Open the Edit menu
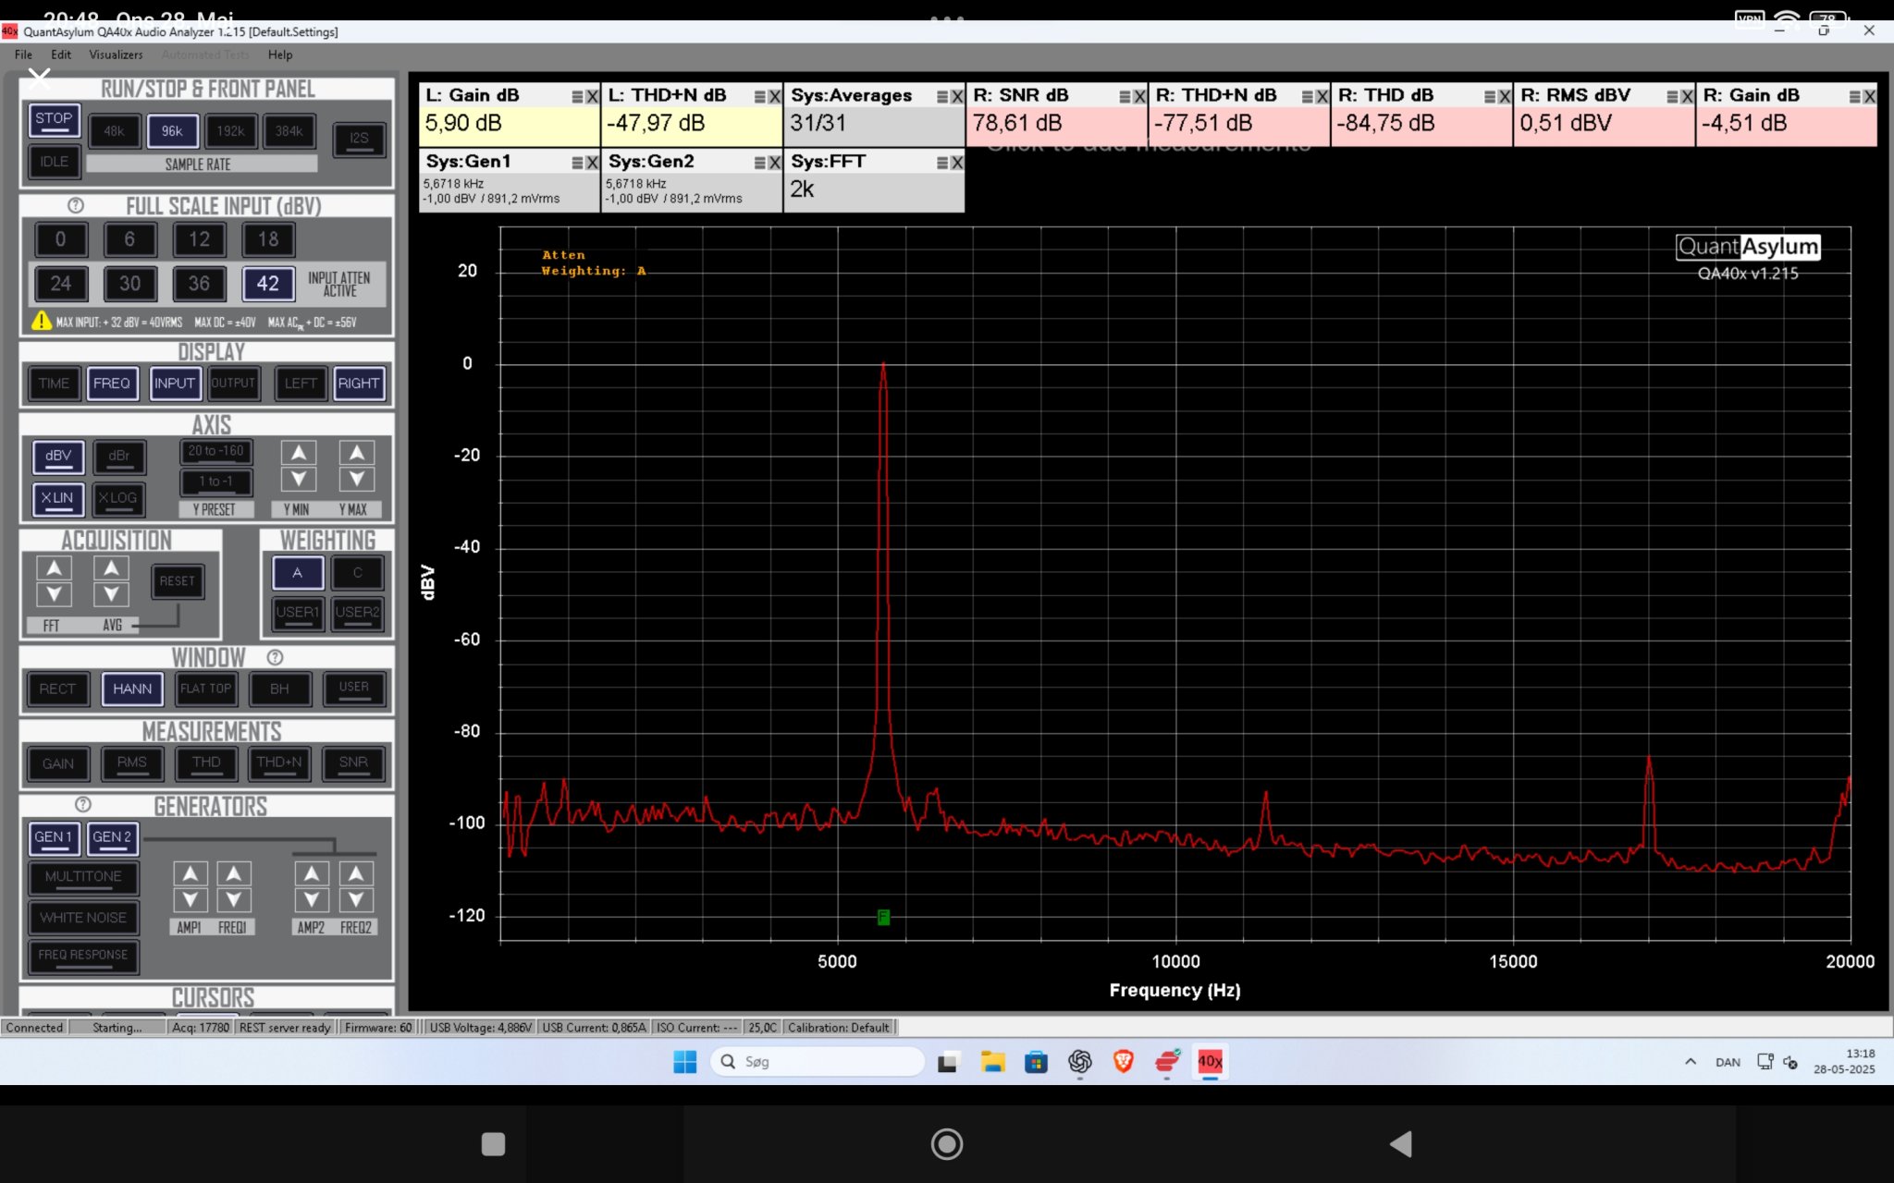1894x1183 pixels. pyautogui.click(x=61, y=55)
